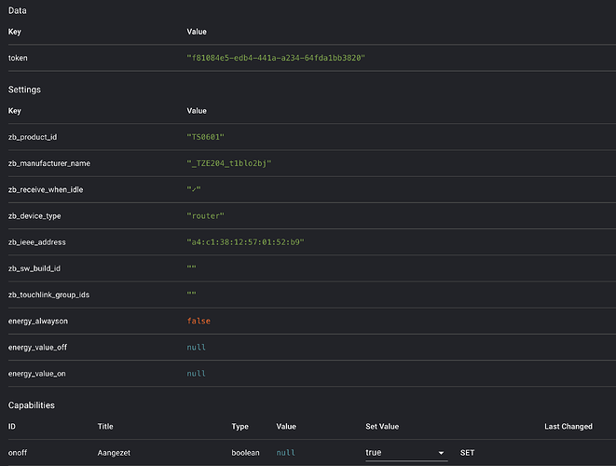
Task: Click the Set Value column header
Action: [x=382, y=426]
